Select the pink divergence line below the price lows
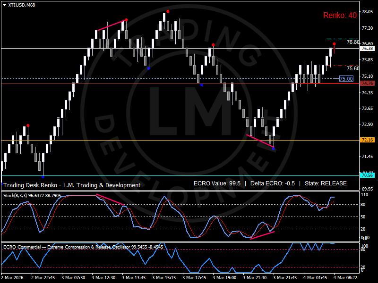 (x=260, y=141)
